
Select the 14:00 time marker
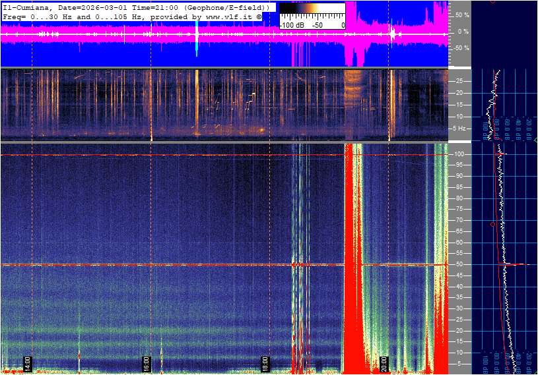pyautogui.click(x=28, y=363)
